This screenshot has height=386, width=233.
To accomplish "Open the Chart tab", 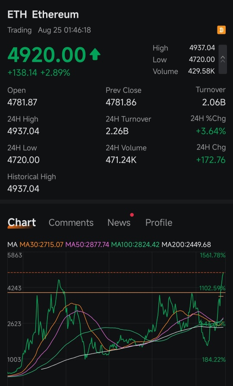I will coord(22,223).
